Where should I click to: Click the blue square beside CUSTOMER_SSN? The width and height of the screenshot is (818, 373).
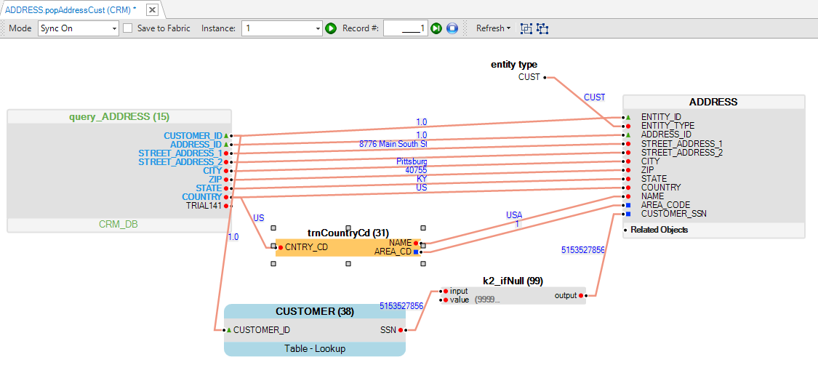click(x=627, y=214)
